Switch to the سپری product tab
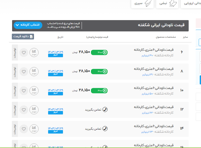The image size is (201, 148). click(142, 4)
